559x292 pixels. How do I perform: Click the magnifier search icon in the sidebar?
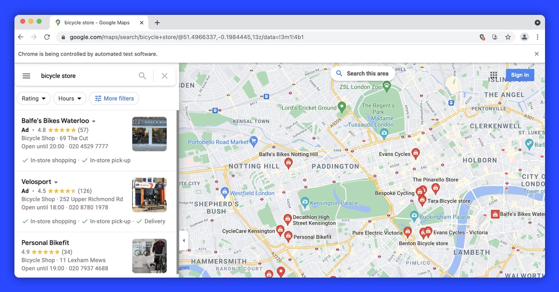[x=143, y=76]
